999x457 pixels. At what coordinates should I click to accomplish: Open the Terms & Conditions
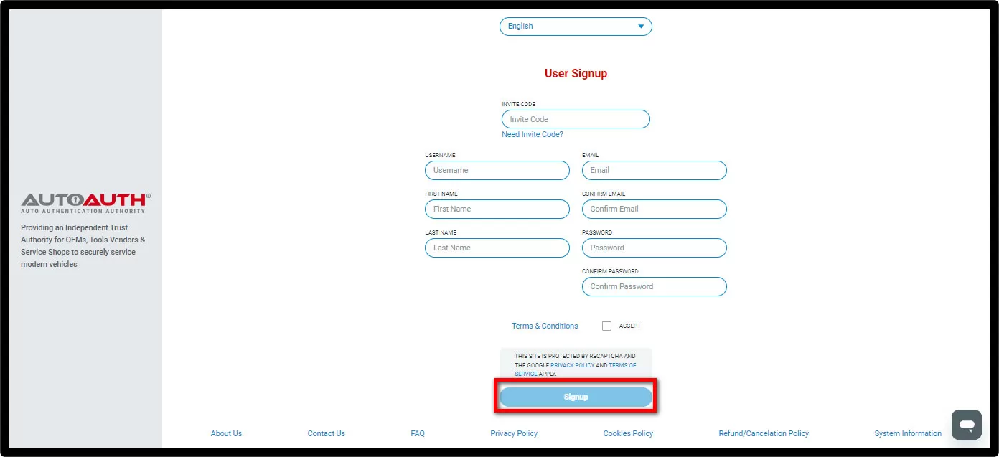pyautogui.click(x=544, y=326)
